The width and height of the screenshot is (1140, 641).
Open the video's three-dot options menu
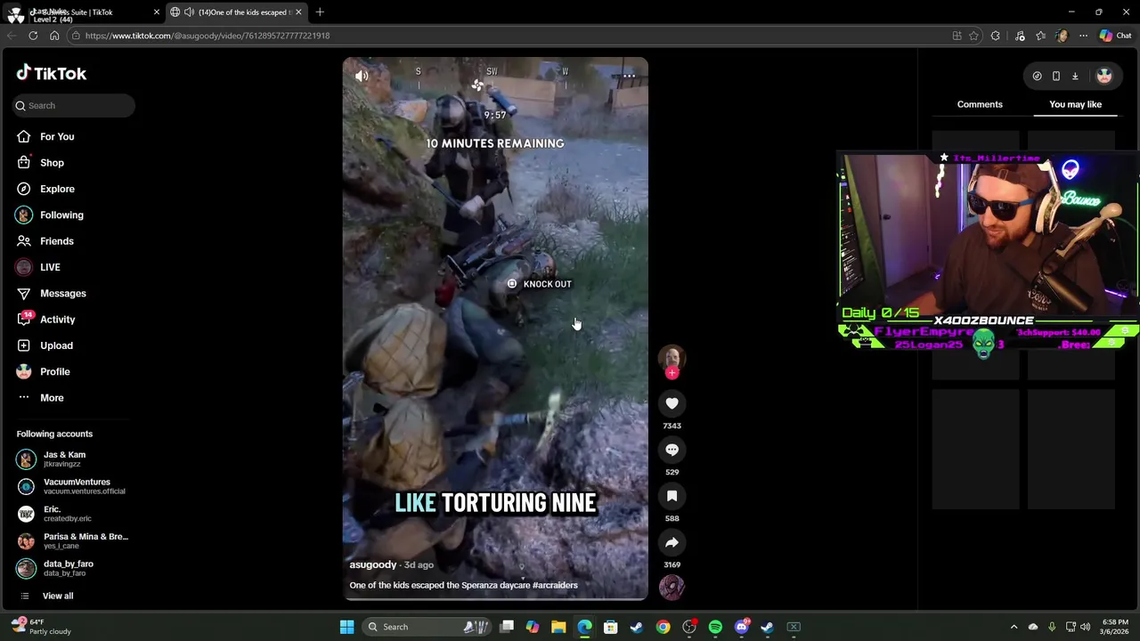629,76
